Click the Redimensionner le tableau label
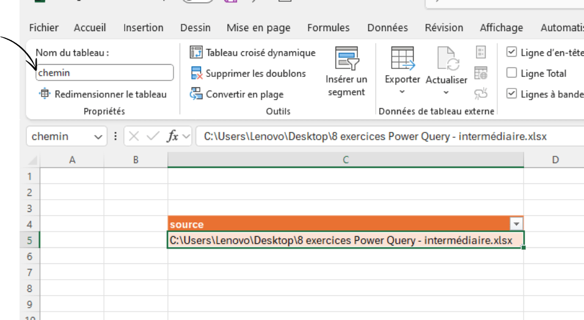The width and height of the screenshot is (584, 320). point(111,94)
